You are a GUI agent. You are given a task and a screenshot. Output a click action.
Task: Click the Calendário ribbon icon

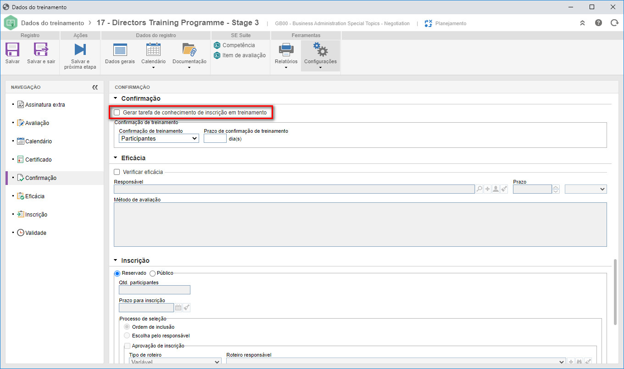pyautogui.click(x=153, y=49)
